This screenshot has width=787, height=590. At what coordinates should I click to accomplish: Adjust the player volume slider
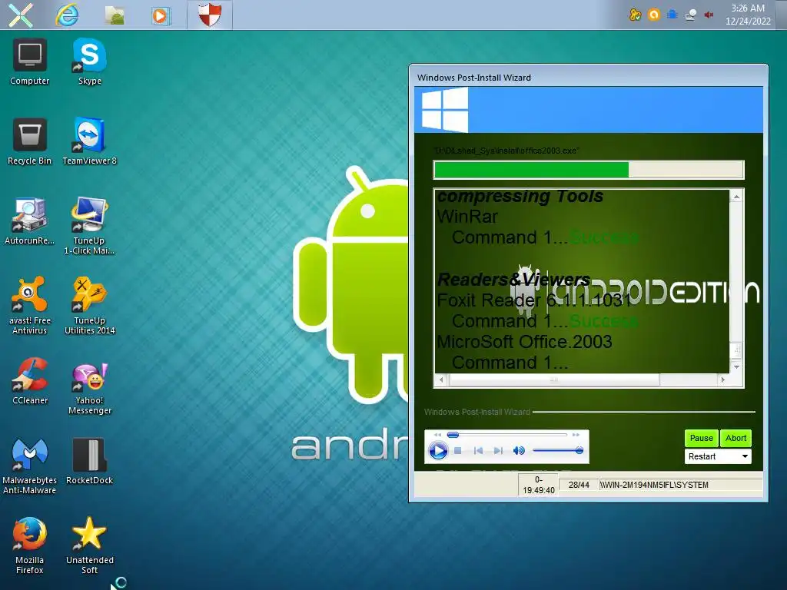coord(558,450)
